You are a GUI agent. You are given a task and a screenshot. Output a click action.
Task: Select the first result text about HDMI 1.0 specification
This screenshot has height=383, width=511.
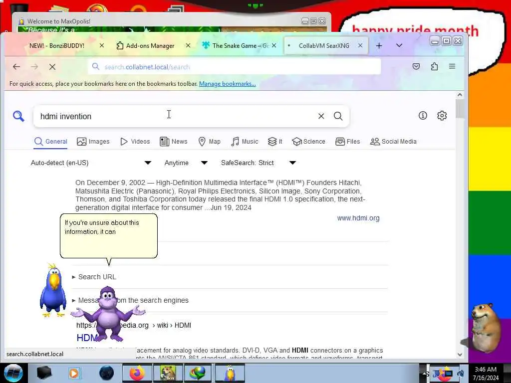click(220, 195)
